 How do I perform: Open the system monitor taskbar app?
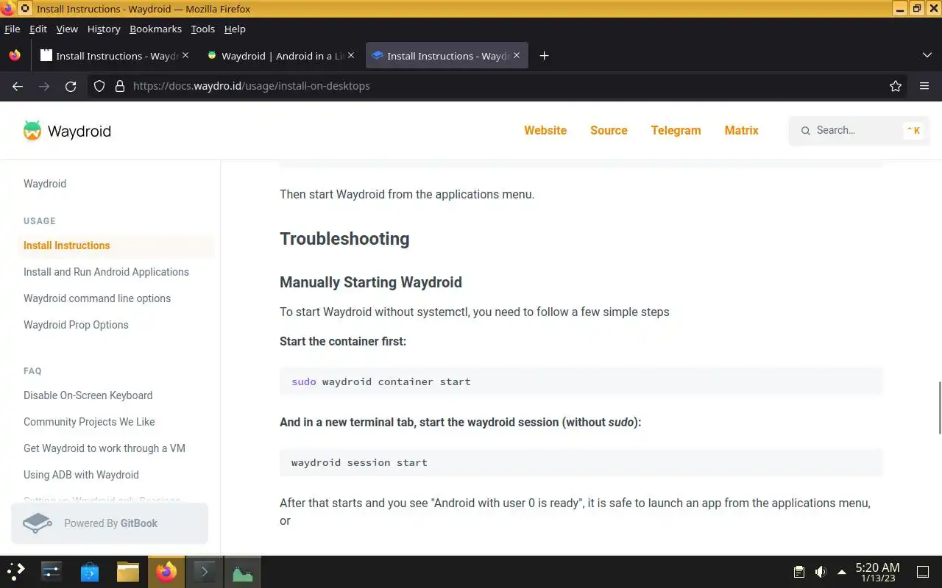242,572
